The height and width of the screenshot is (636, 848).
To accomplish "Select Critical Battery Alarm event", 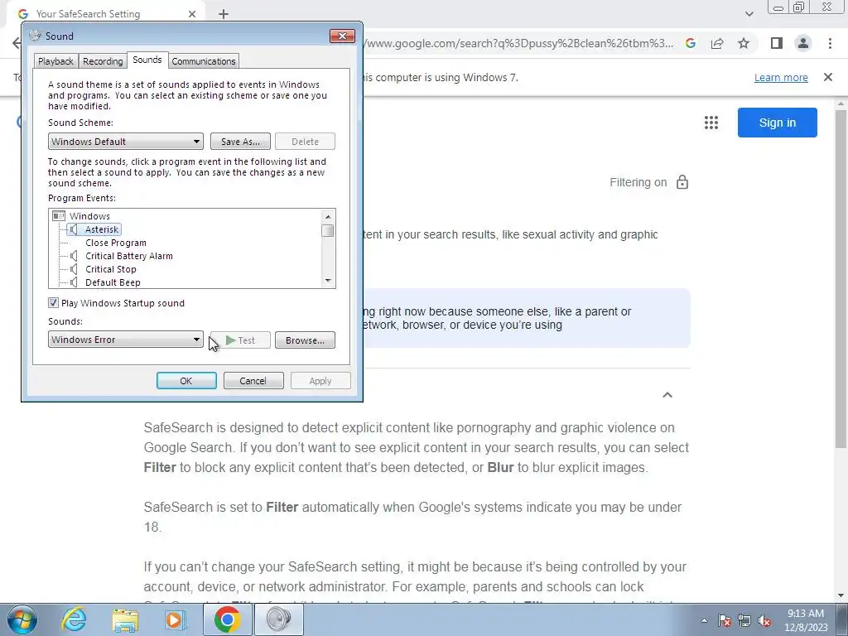I will tap(128, 256).
